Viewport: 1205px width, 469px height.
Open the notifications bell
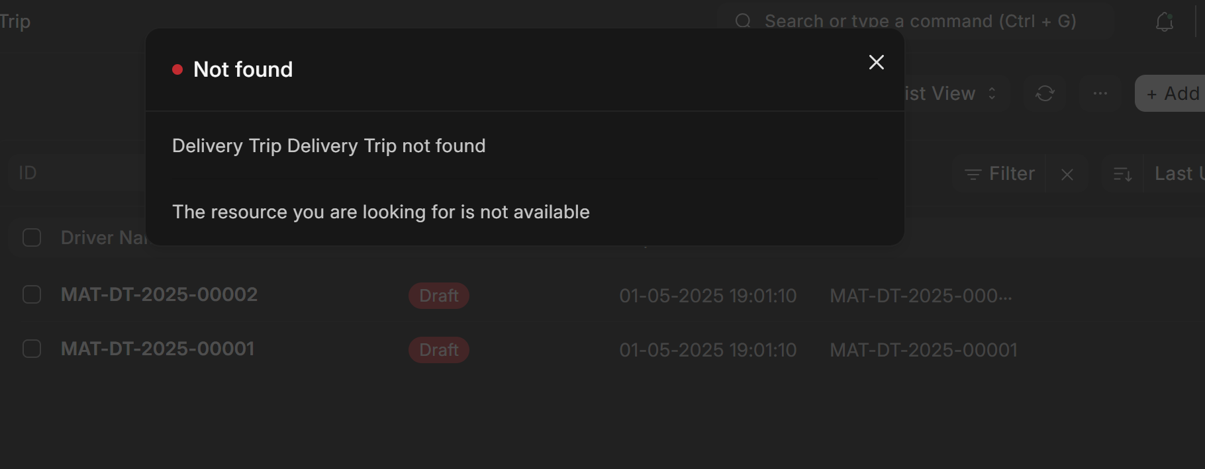[1164, 22]
